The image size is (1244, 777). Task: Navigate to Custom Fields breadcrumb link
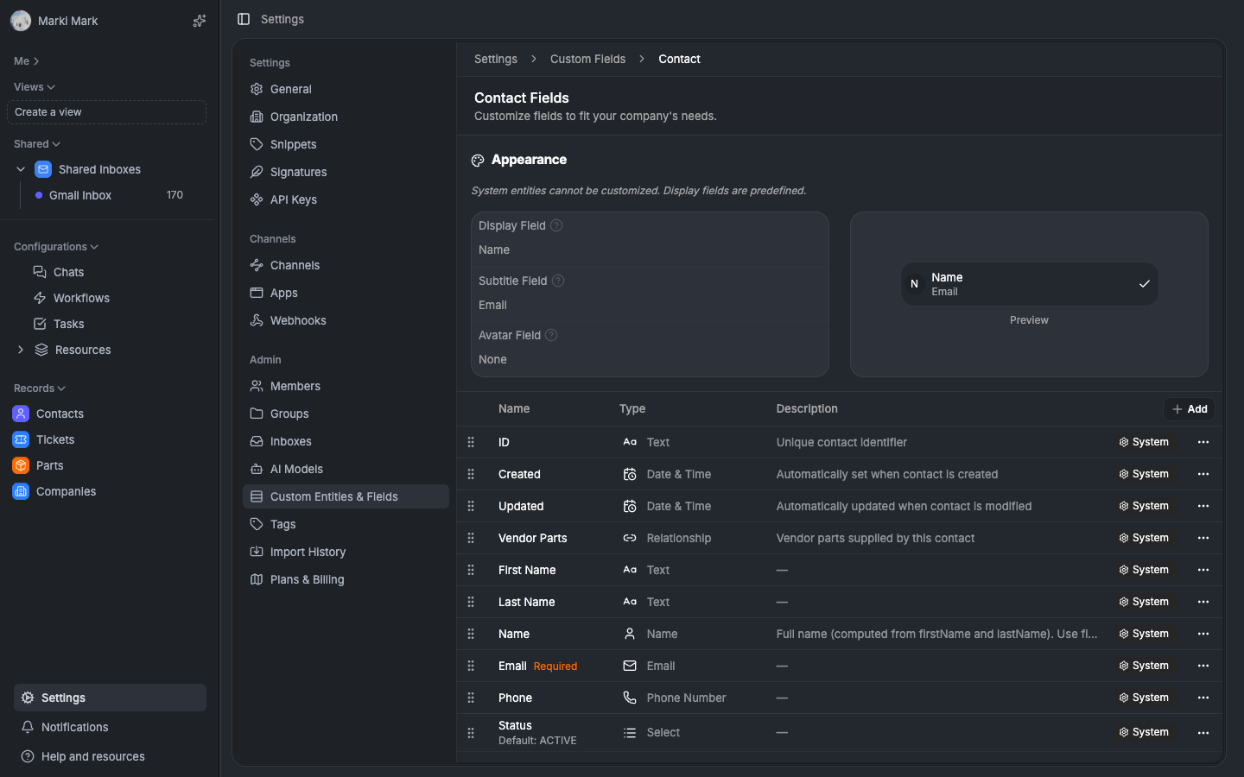(587, 59)
